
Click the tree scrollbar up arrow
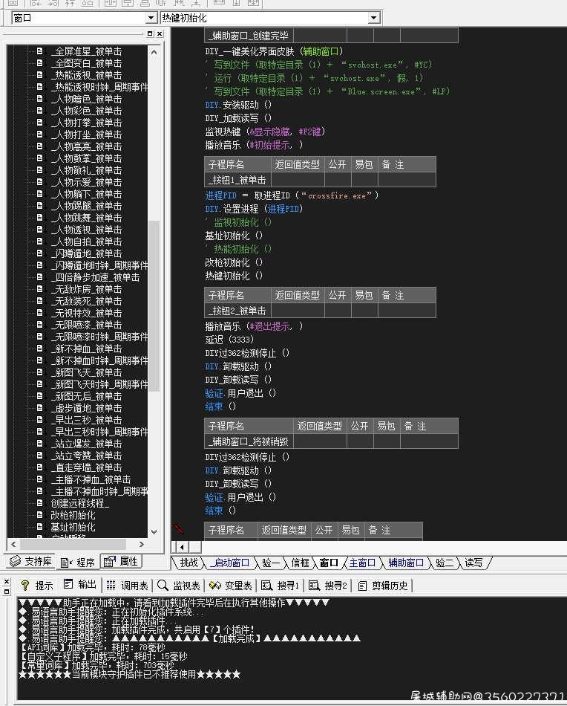tap(154, 52)
